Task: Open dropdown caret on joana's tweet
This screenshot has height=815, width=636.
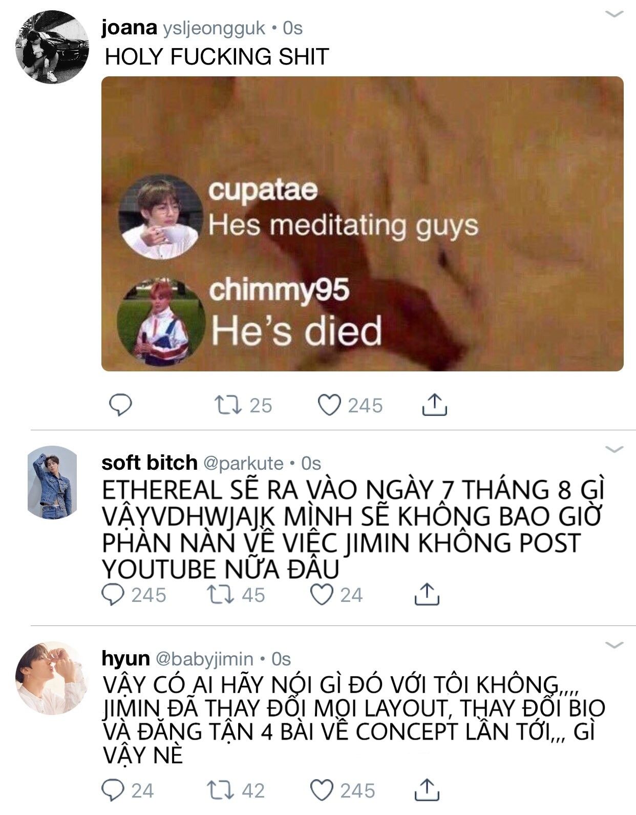Action: click(x=614, y=14)
